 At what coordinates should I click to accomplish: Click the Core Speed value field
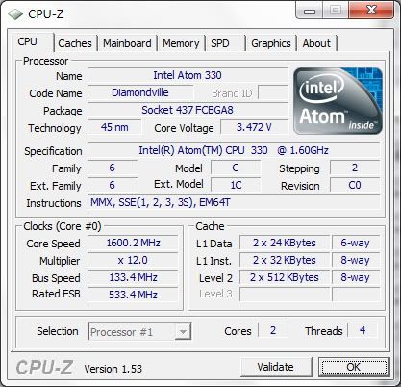[133, 243]
